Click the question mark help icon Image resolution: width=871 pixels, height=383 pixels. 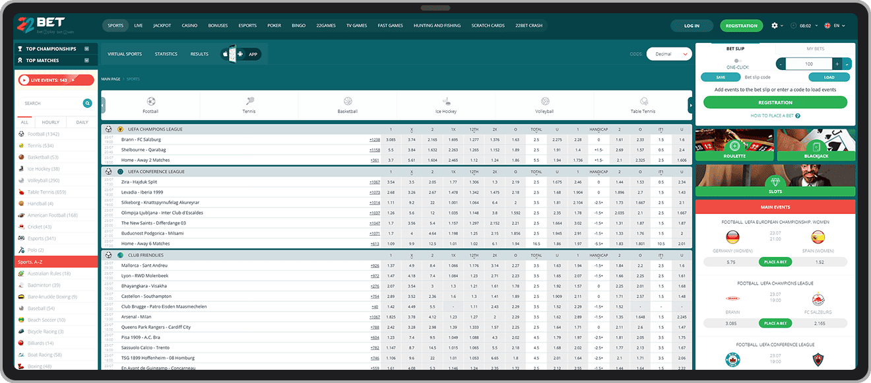click(798, 116)
